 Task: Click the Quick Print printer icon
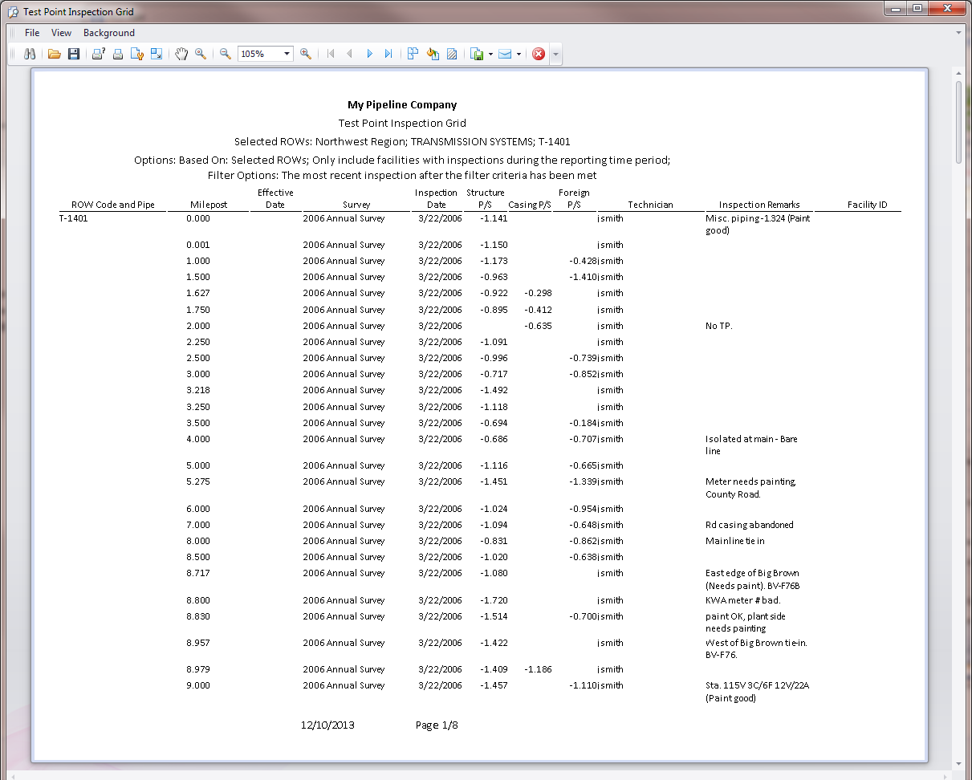click(x=117, y=54)
